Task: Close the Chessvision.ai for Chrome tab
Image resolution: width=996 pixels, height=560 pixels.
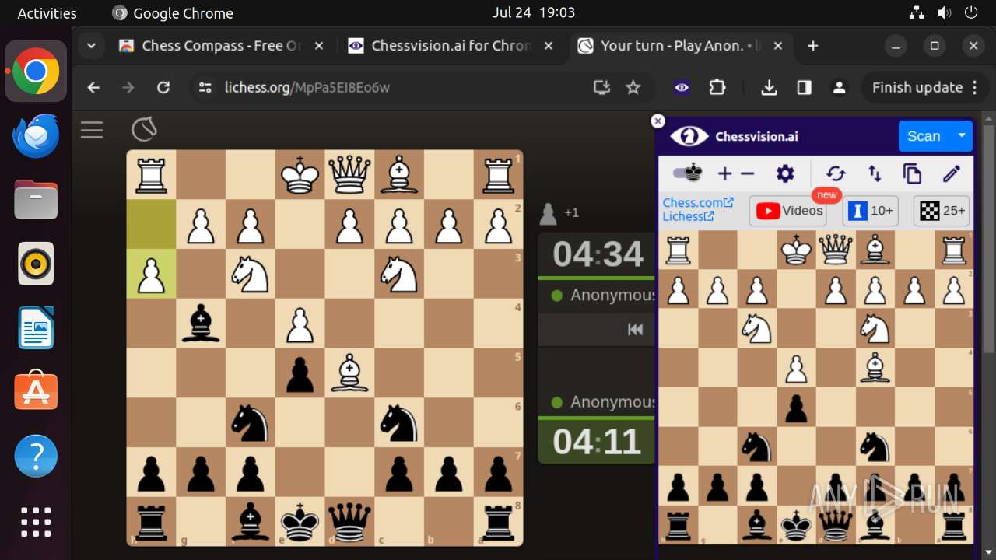Action: tap(549, 46)
